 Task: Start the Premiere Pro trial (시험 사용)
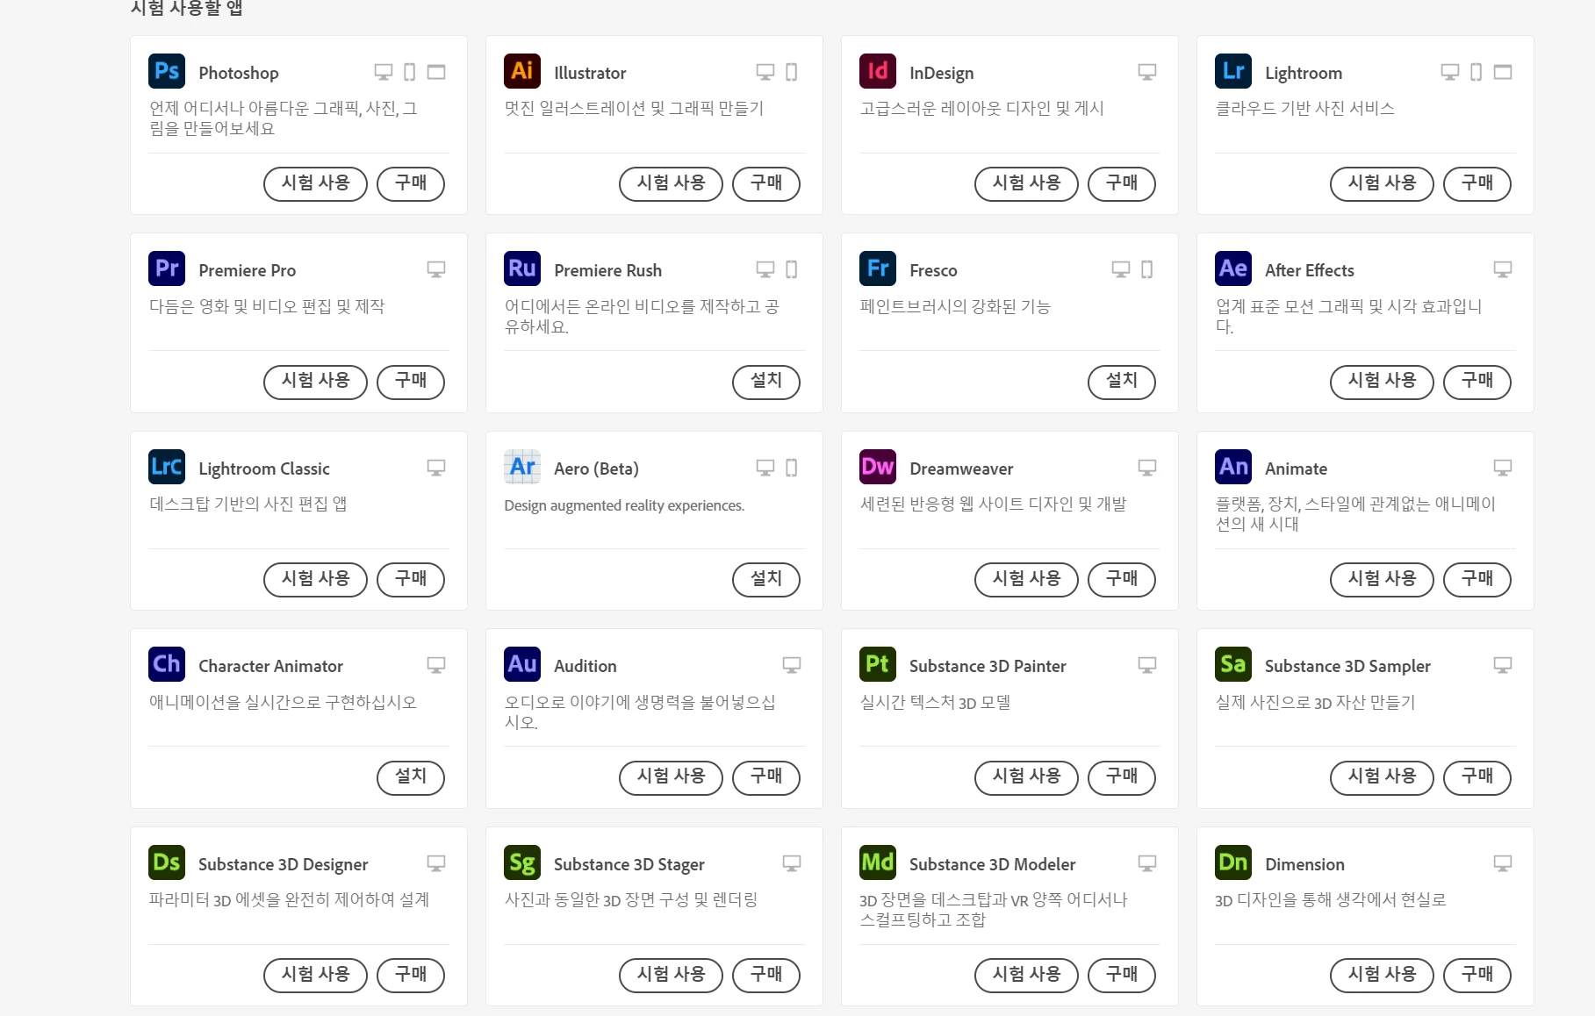[x=315, y=382]
